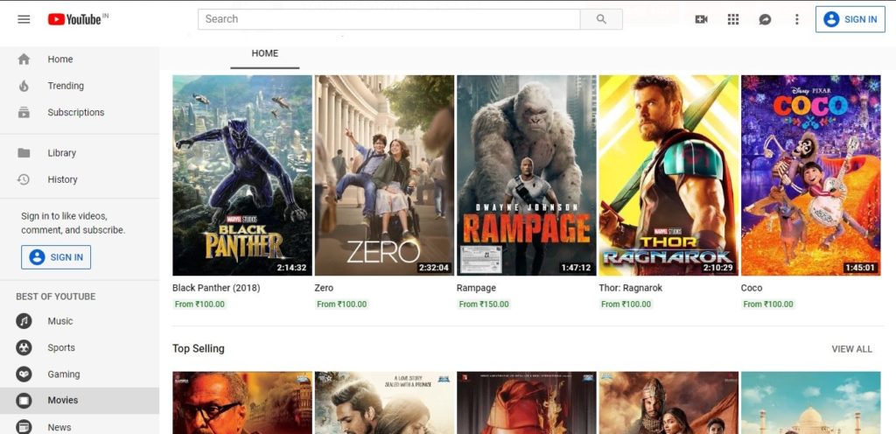This screenshot has width=896, height=434.
Task: Click the Sports icon in sidebar
Action: 24,347
